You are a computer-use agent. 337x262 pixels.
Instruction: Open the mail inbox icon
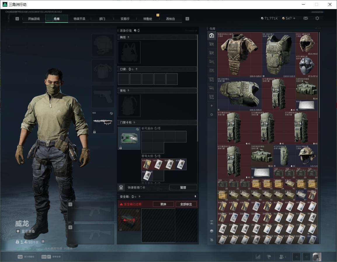click(x=305, y=18)
